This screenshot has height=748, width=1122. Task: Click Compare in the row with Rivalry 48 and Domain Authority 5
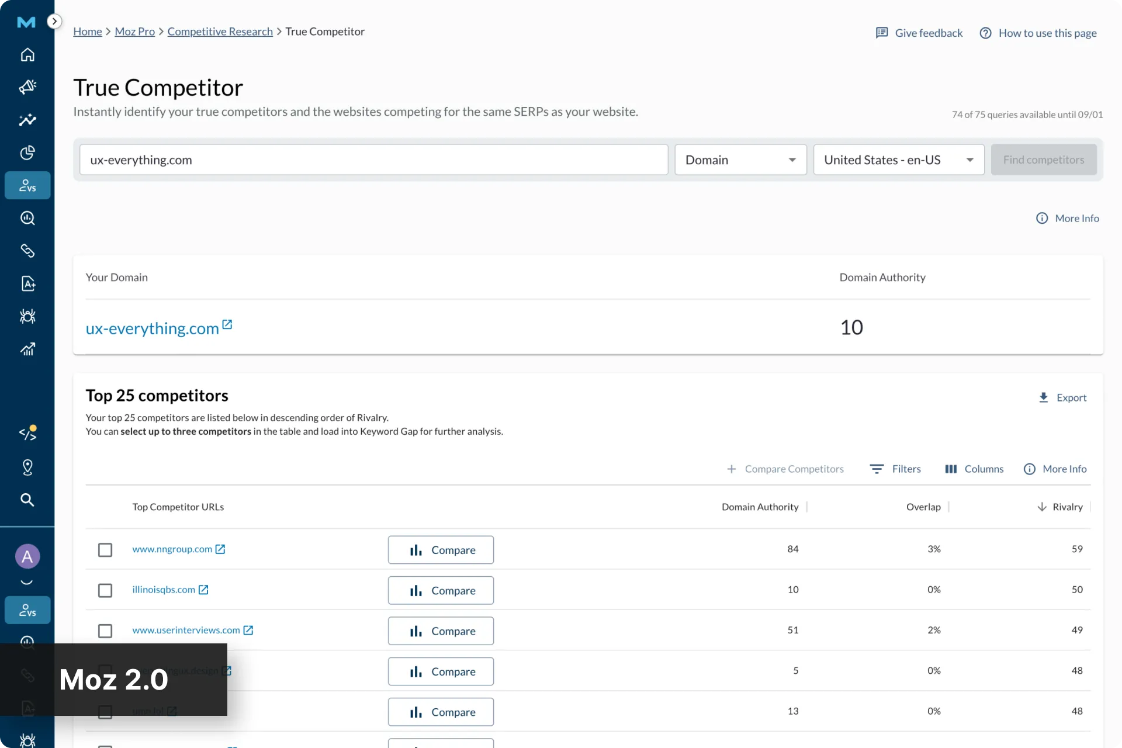click(441, 671)
